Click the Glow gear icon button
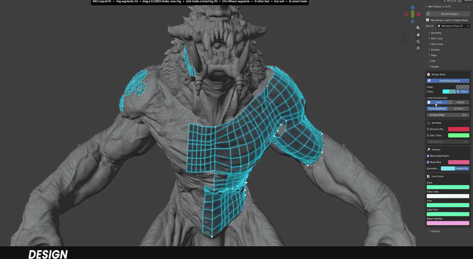 tap(463, 91)
